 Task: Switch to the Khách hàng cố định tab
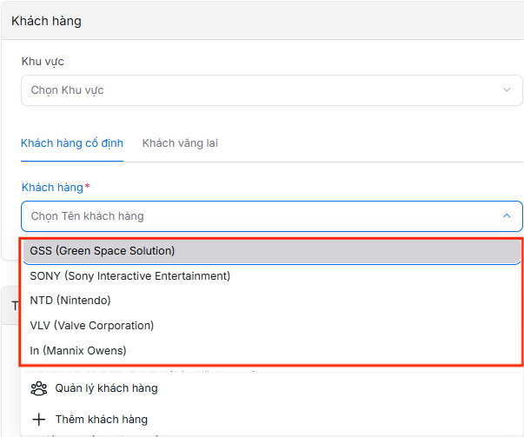point(72,143)
